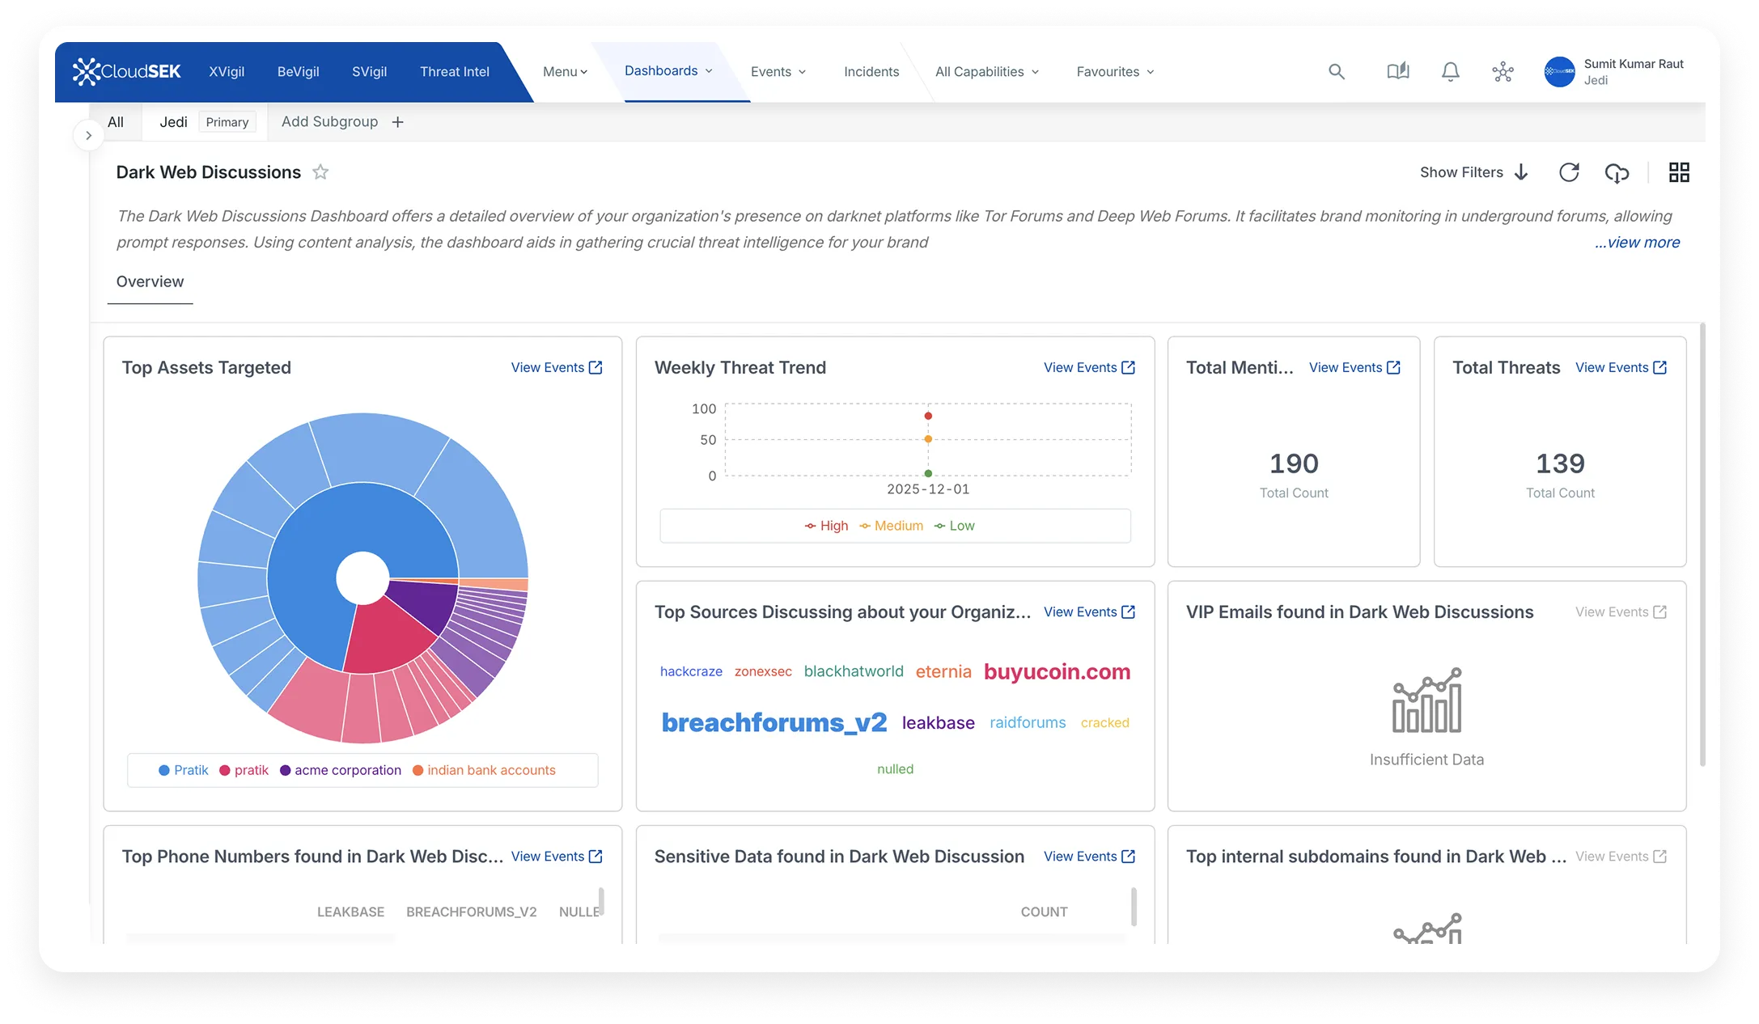The width and height of the screenshot is (1759, 1024).
Task: Open the search icon in the top bar
Action: [x=1337, y=71]
